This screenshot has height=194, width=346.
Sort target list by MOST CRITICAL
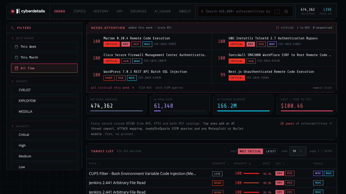(x=250, y=151)
